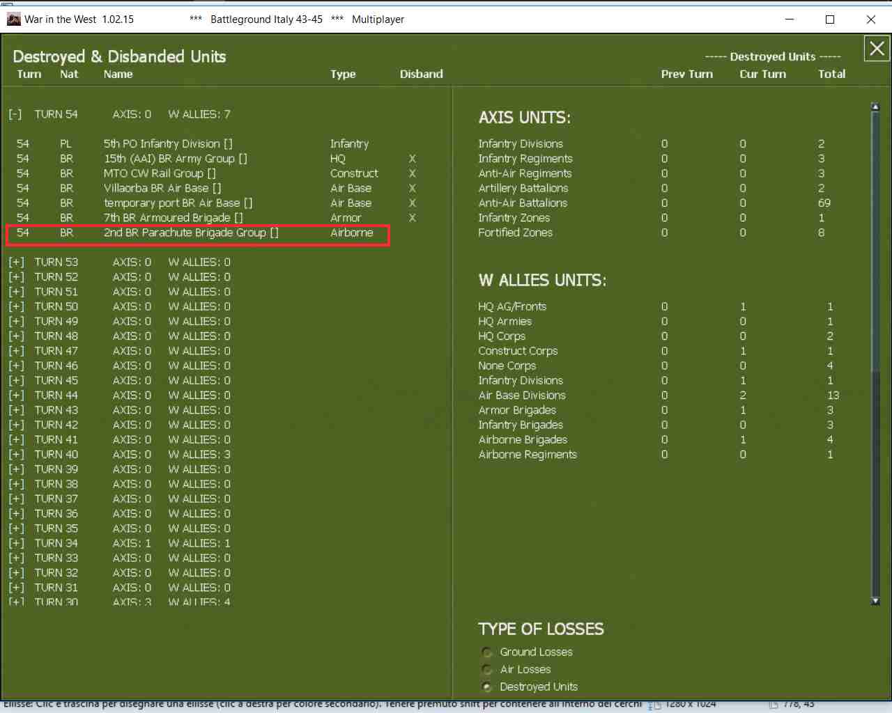This screenshot has width=892, height=713.
Task: Click the Fortified Zones row label
Action: (x=515, y=233)
